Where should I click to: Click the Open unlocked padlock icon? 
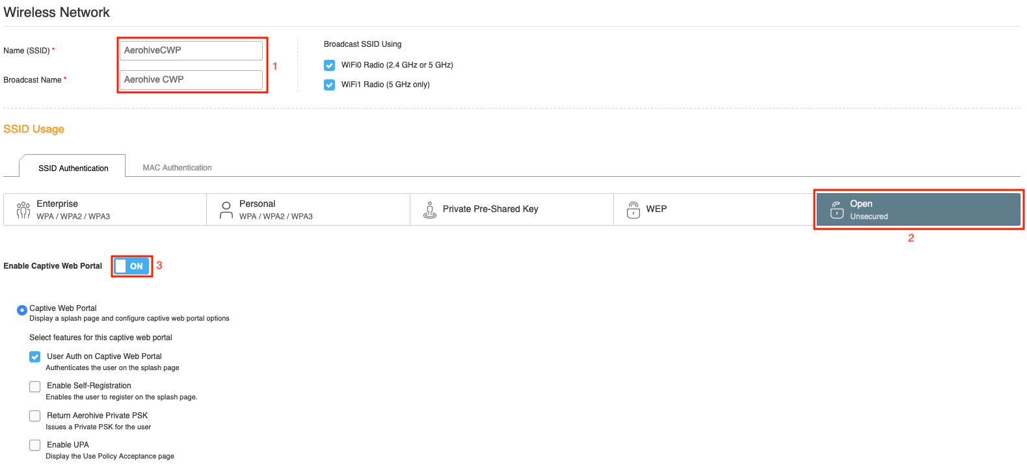pos(837,209)
